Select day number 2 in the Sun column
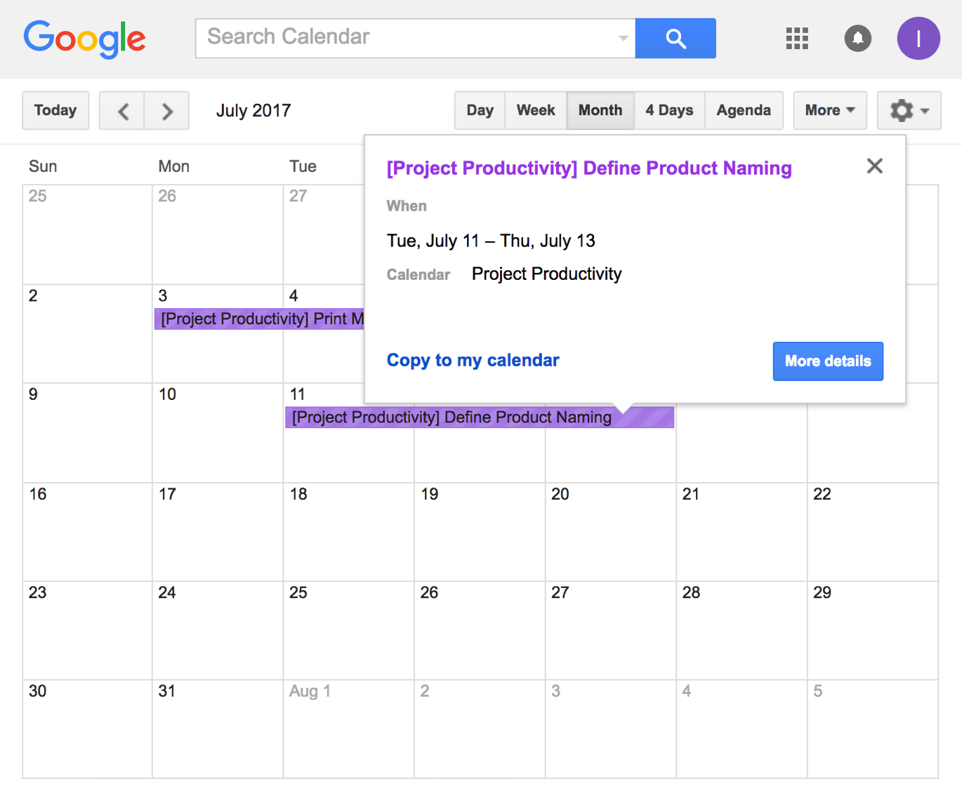This screenshot has width=962, height=800. click(33, 295)
